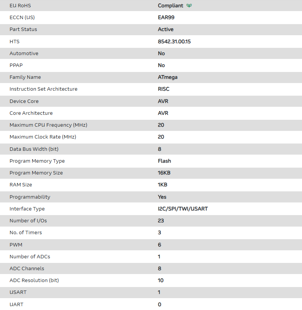The width and height of the screenshot is (302, 310).
Task: Click the Data Bus Width (bit) label
Action: point(34,149)
